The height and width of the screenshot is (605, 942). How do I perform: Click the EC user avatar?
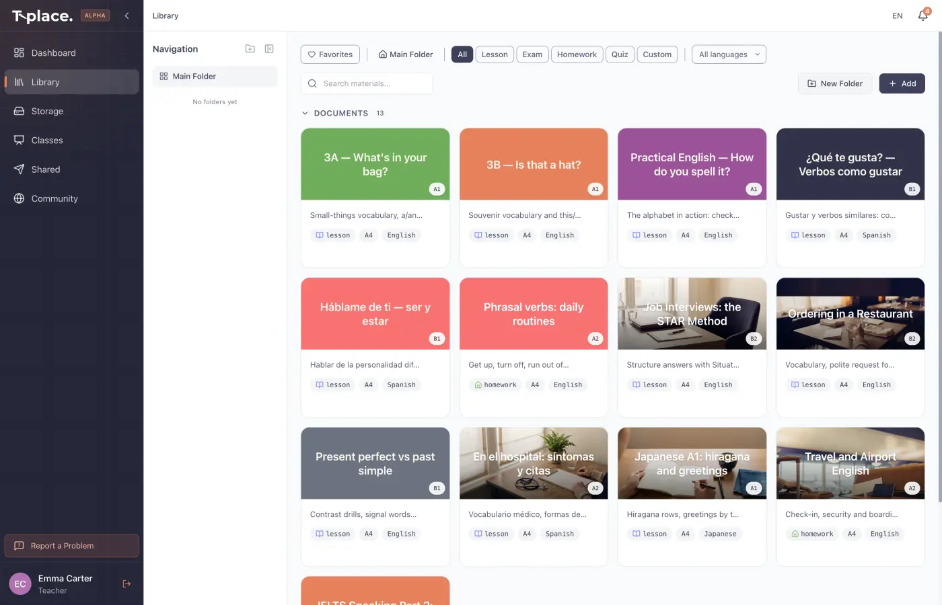pyautogui.click(x=20, y=584)
